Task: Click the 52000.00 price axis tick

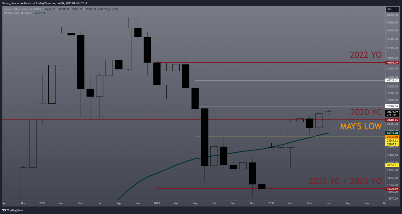Action: [x=392, y=48]
